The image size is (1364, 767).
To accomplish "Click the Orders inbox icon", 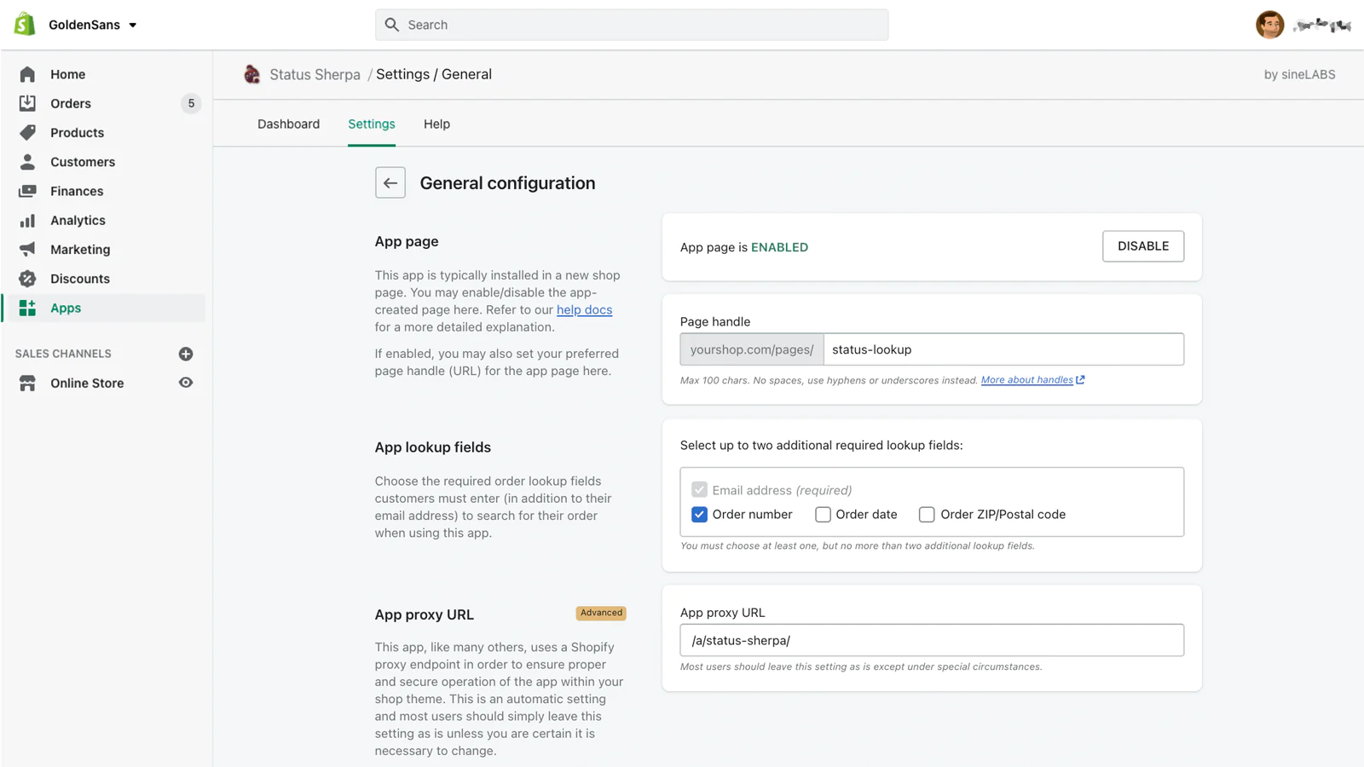I will 27,103.
